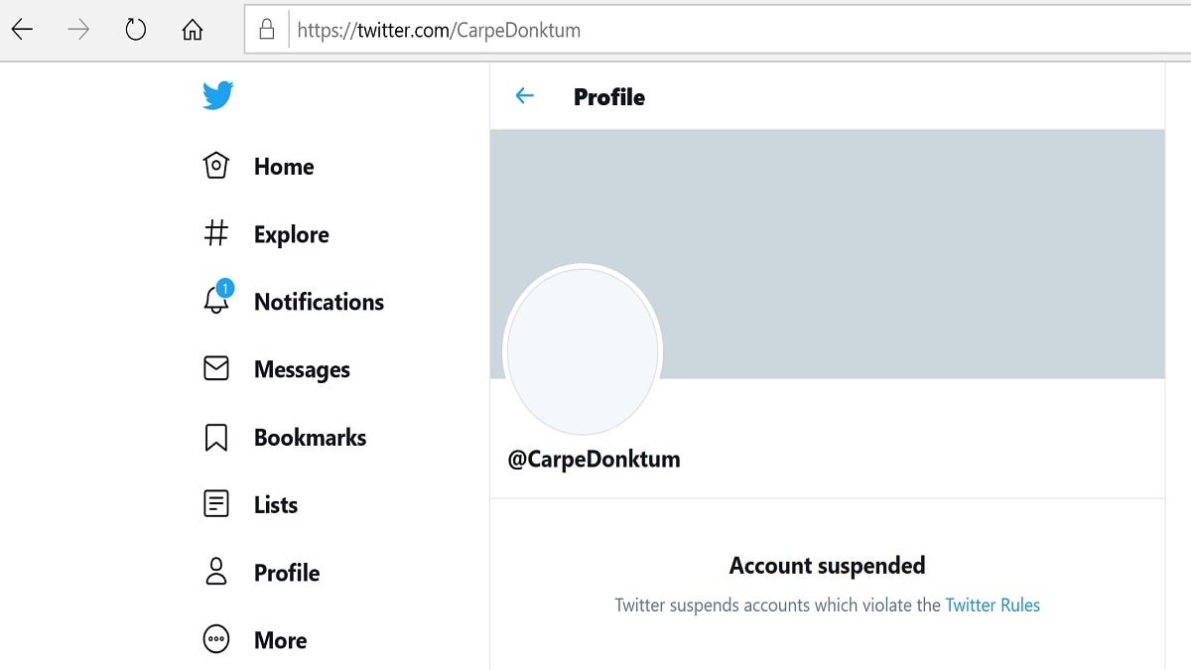Click the browser back arrow button
The width and height of the screenshot is (1191, 670).
pos(23,30)
